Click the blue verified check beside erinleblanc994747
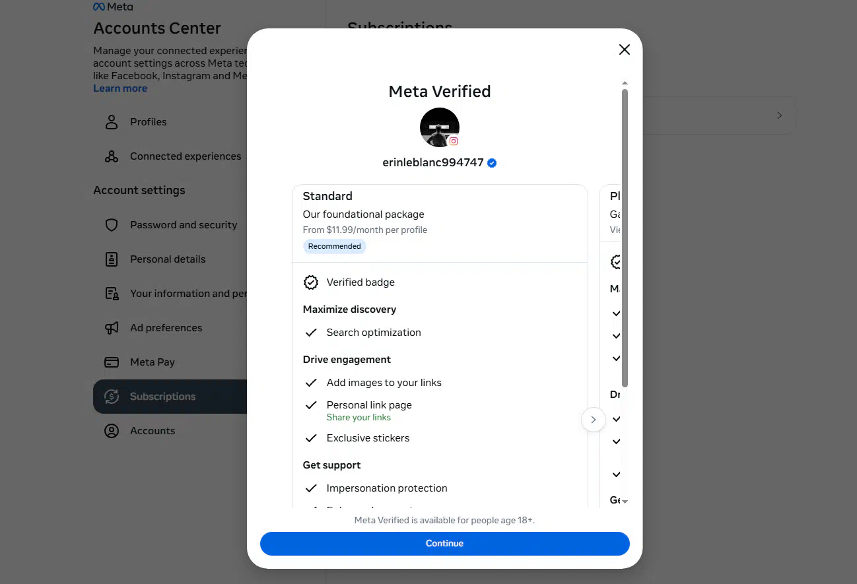This screenshot has width=857, height=584. point(492,163)
